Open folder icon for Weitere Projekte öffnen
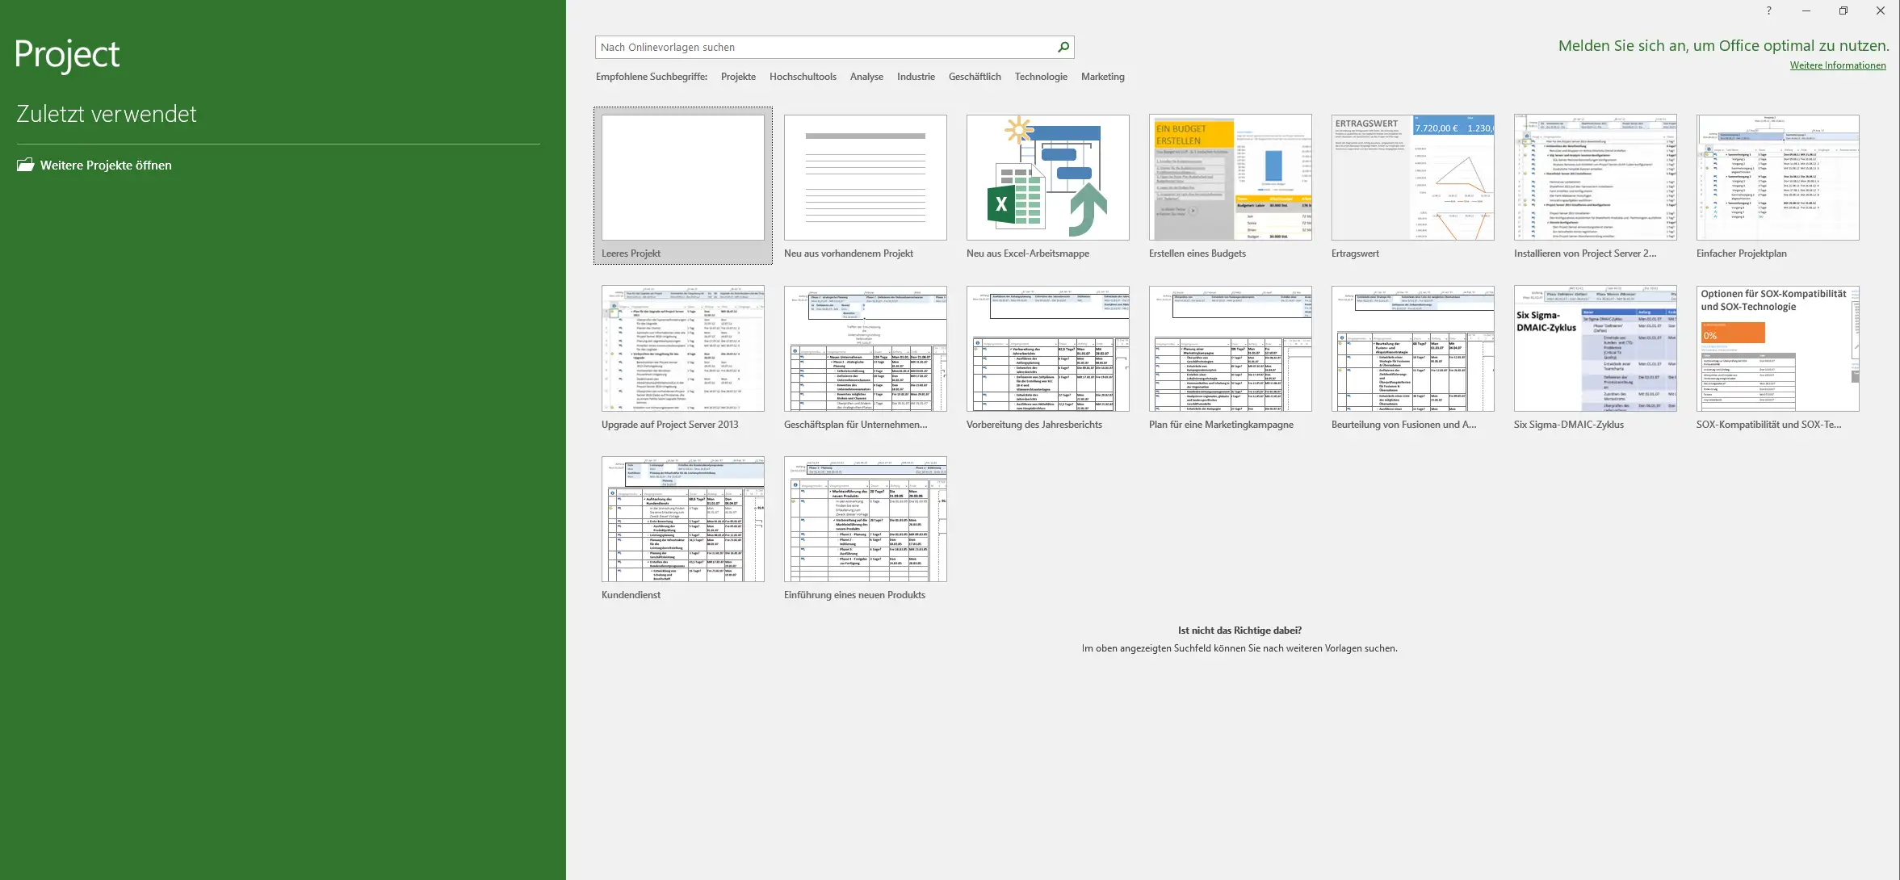 coord(26,165)
